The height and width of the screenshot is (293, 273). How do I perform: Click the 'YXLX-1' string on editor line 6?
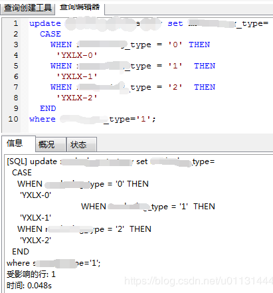pos(77,76)
